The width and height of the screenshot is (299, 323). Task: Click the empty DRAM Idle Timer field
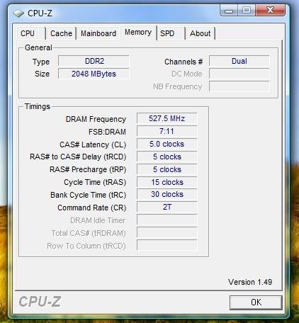[x=167, y=220]
